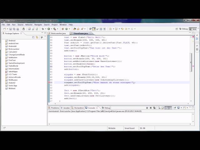This screenshot has height=150, width=200.
Task: Open the Window menu
Action: click(x=63, y=25)
